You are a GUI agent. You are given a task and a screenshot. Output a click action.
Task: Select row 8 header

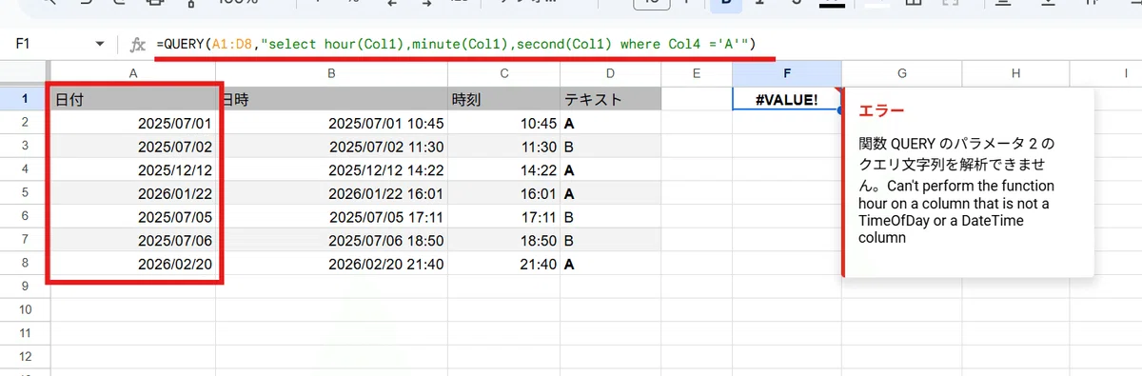25,264
